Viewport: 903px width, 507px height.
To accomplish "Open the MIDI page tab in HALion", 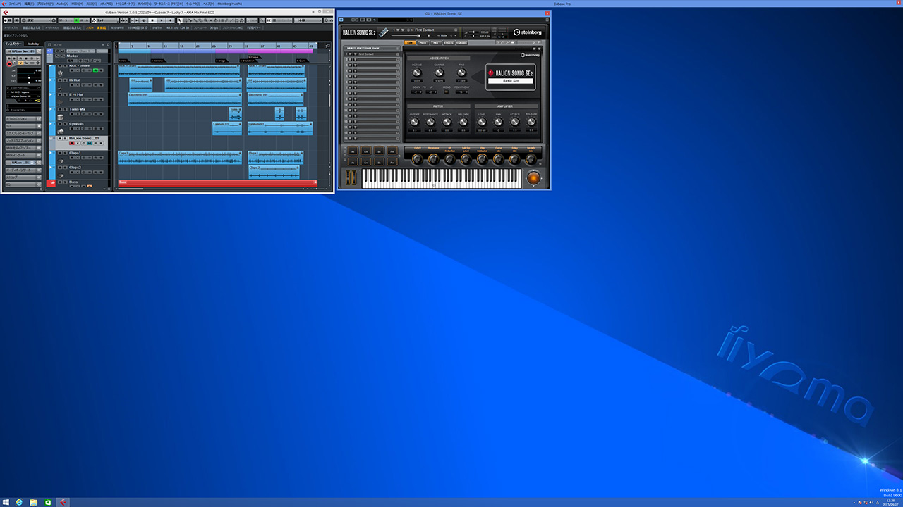I will point(423,42).
